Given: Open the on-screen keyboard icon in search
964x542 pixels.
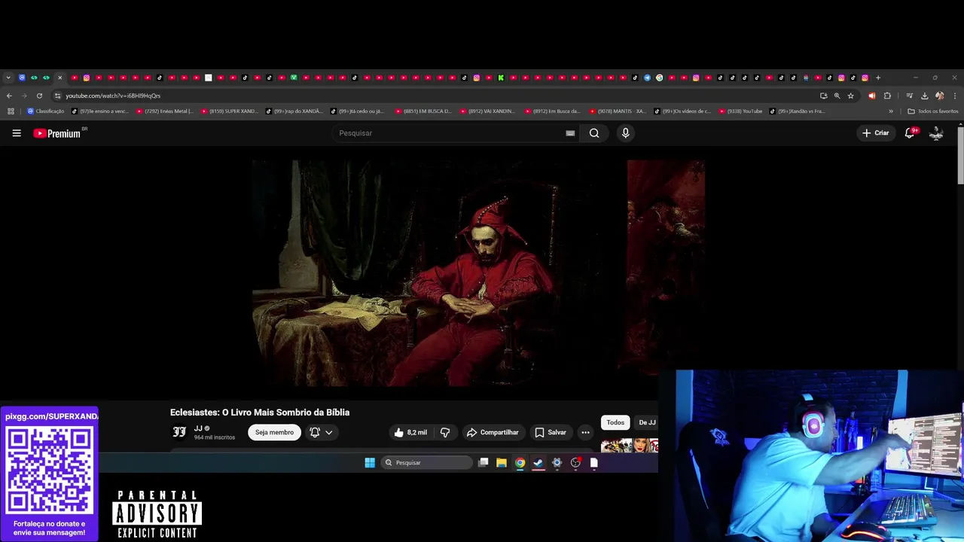Looking at the screenshot, I should pos(570,133).
